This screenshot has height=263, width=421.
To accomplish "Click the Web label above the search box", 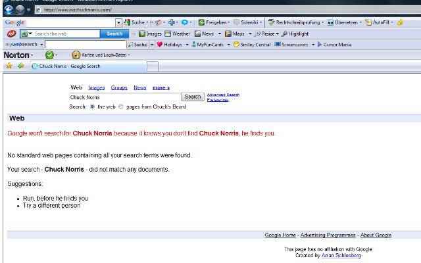I will 76,87.
